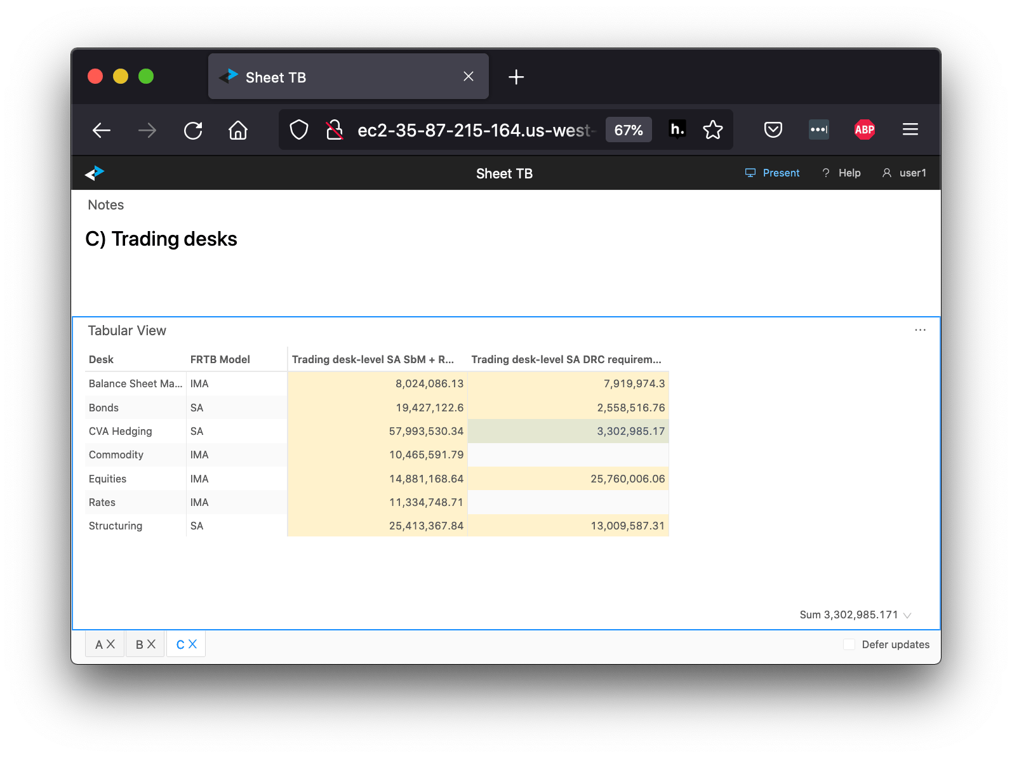Image resolution: width=1012 pixels, height=758 pixels.
Task: Open the password manager extension icon
Action: [x=819, y=130]
